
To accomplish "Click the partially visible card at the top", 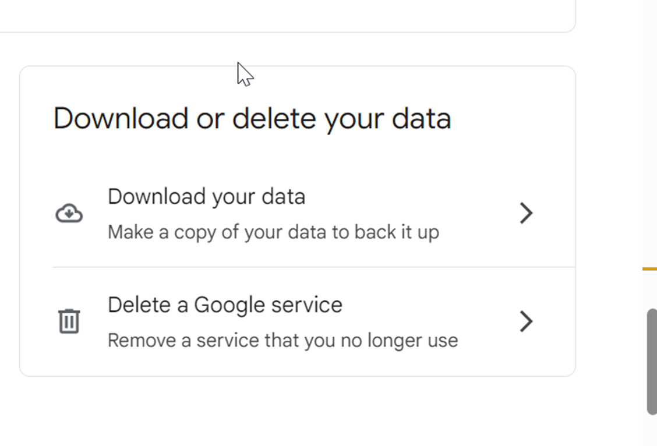I will 291,15.
